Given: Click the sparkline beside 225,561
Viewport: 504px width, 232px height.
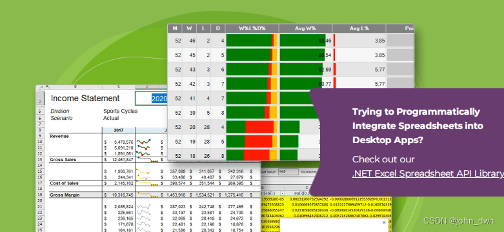Looking at the screenshot, I should 143,212.
